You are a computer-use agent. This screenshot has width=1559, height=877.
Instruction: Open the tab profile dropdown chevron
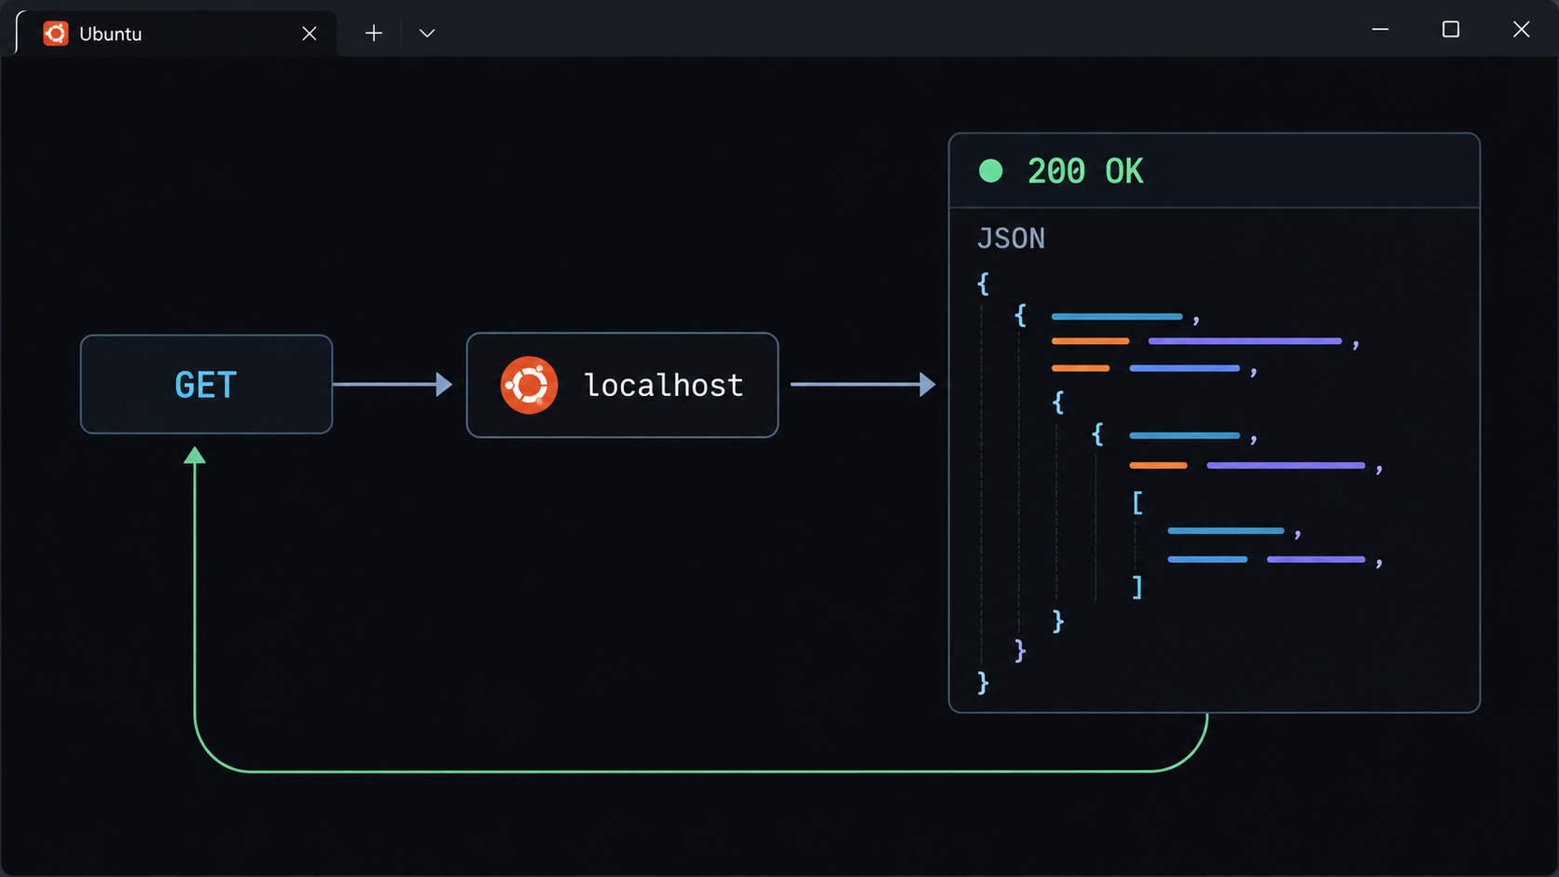427,34
